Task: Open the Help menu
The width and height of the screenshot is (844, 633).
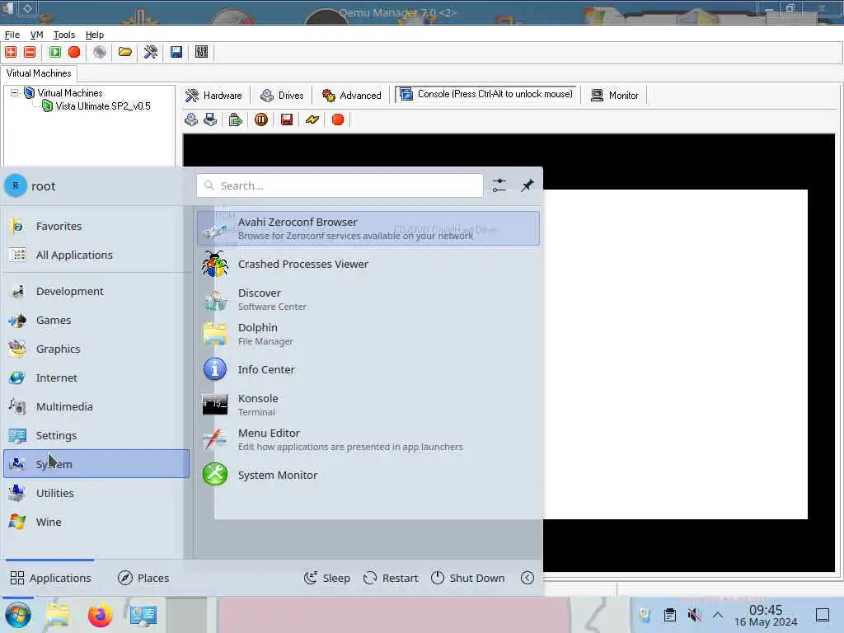Action: click(95, 35)
